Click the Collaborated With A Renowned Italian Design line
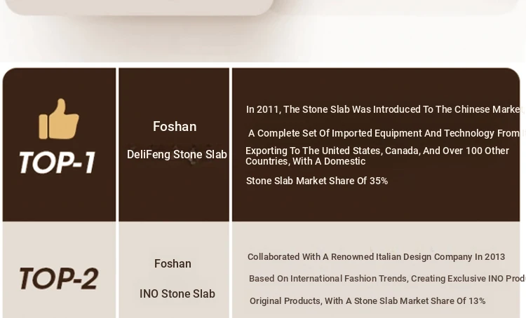The width and height of the screenshot is (526, 318). point(376,257)
